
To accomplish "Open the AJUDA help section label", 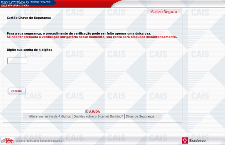I will tap(94, 111).
